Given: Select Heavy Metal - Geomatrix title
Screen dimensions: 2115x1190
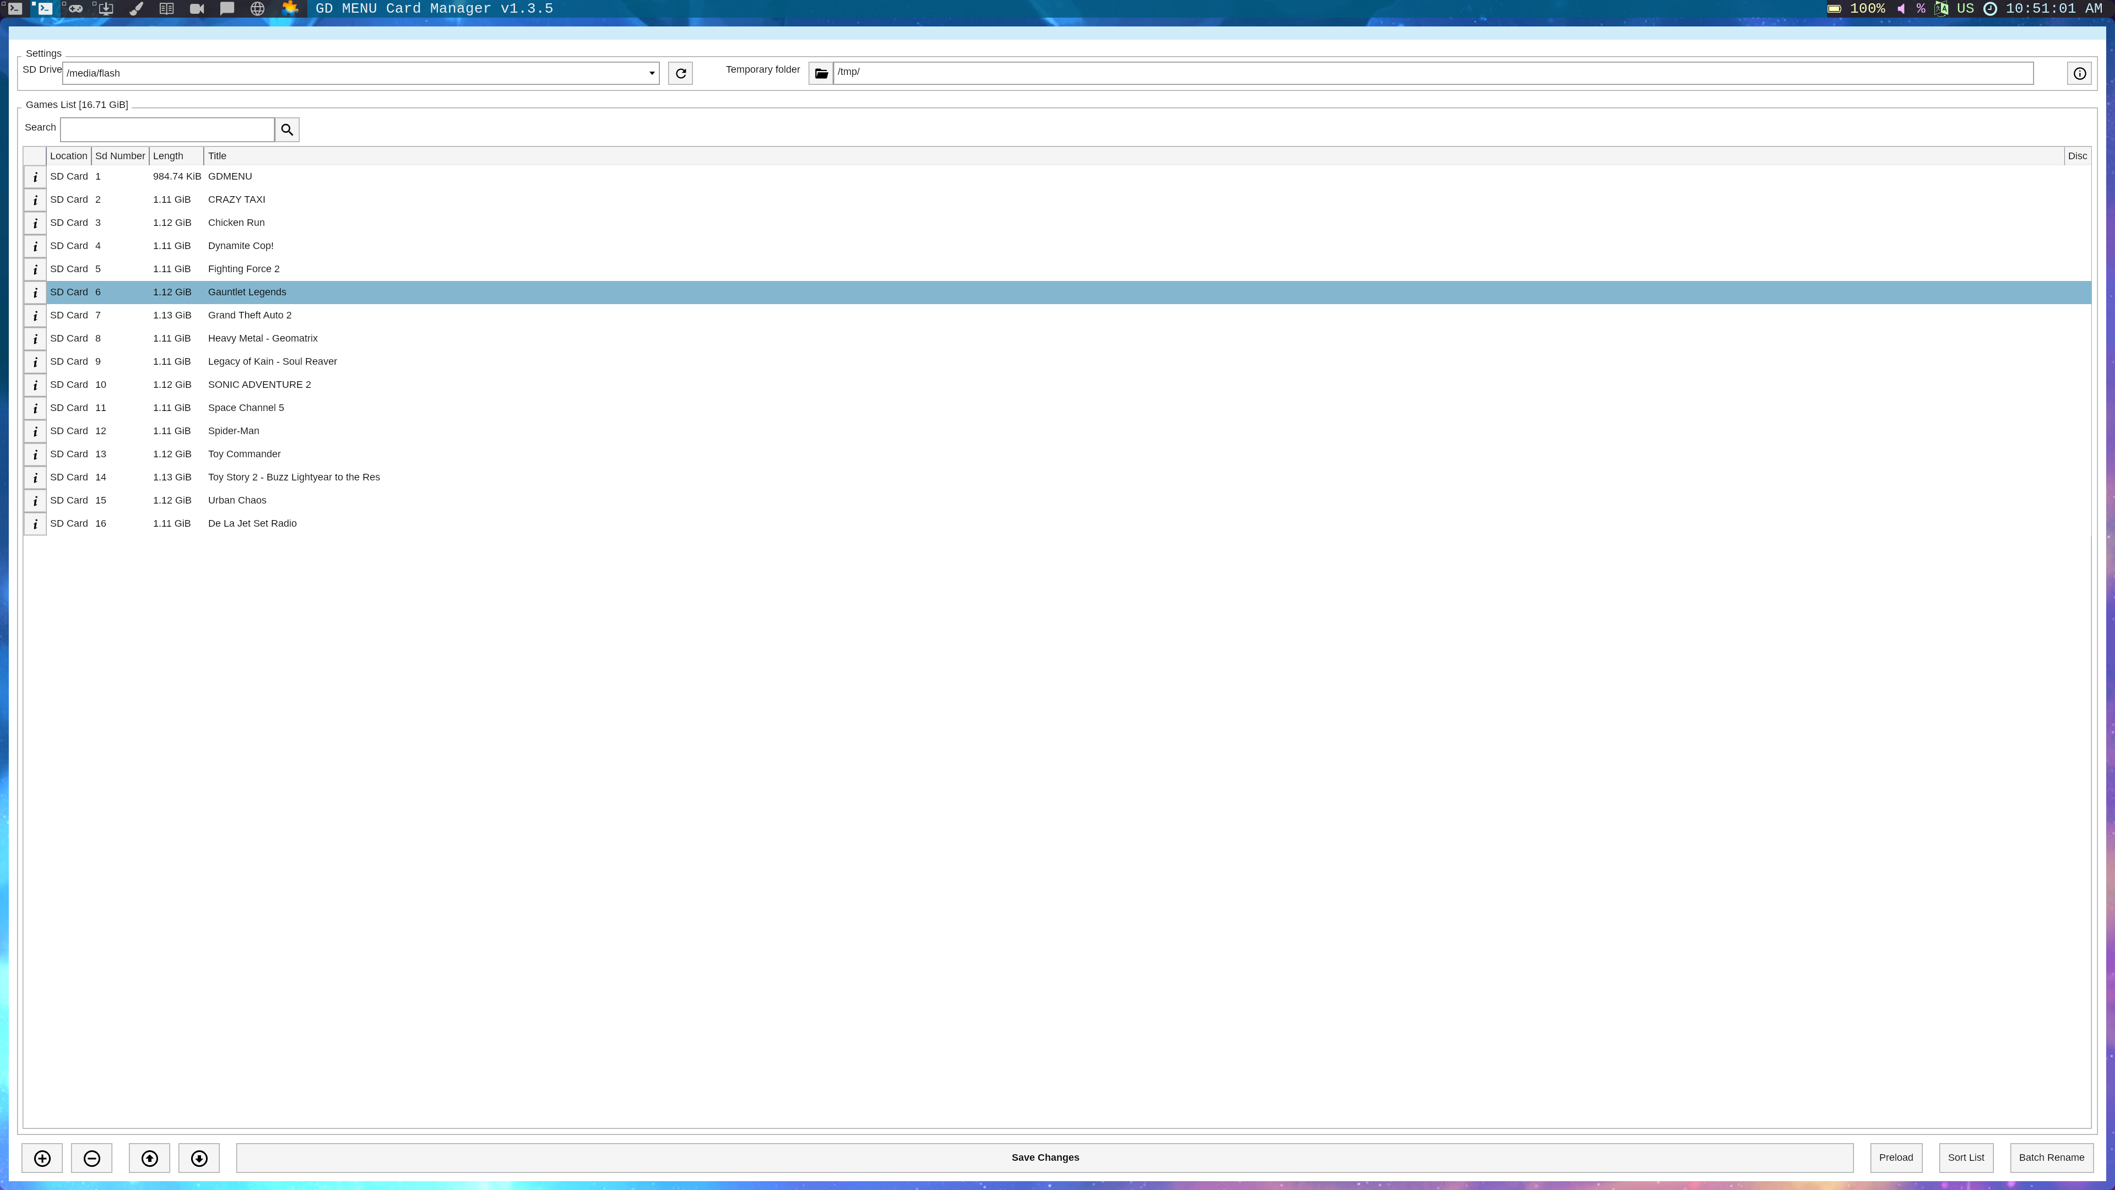Looking at the screenshot, I should pos(263,338).
